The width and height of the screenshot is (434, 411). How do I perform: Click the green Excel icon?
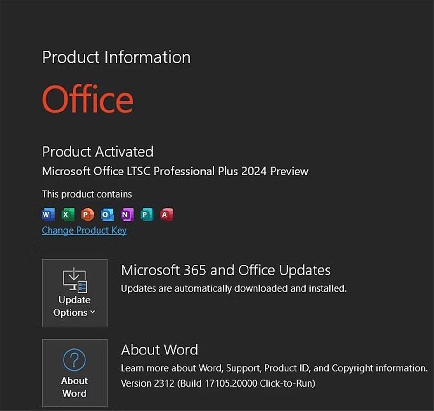coord(68,215)
